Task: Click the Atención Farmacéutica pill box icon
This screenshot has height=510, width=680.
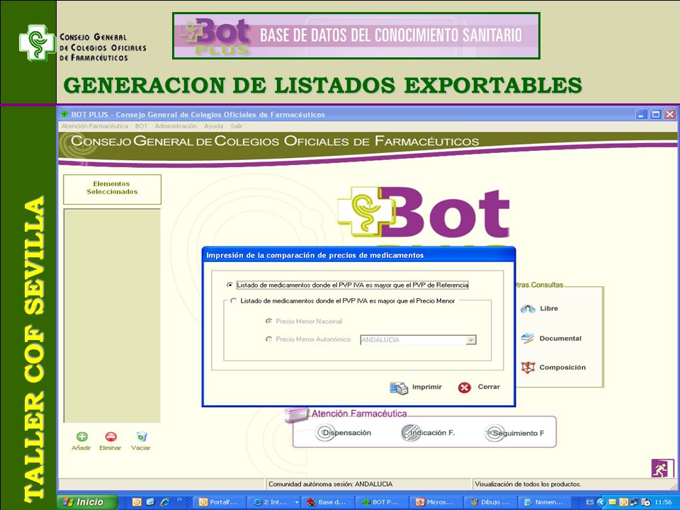Action: [296, 414]
